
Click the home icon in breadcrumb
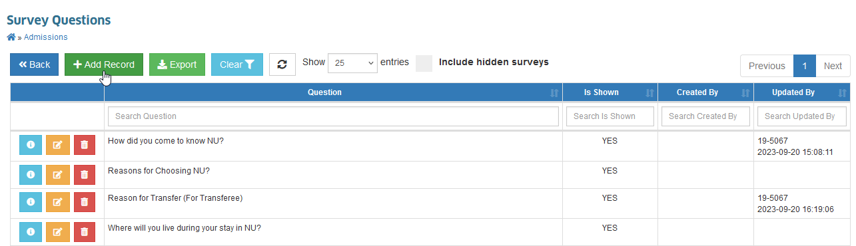tap(11, 37)
